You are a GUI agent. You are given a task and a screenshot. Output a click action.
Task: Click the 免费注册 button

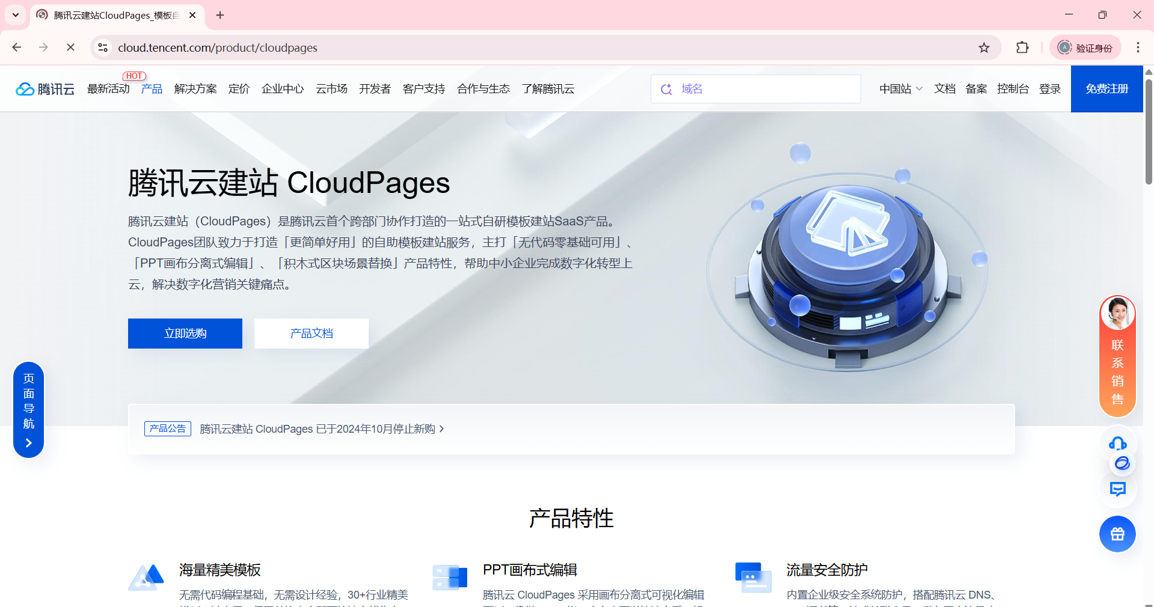pyautogui.click(x=1106, y=89)
